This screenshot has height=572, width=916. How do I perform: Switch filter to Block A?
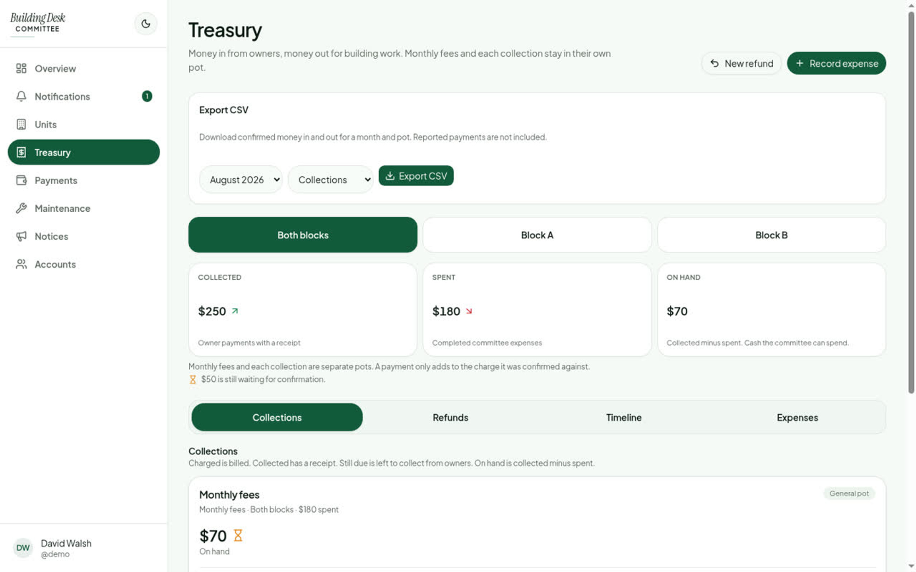tap(537, 235)
